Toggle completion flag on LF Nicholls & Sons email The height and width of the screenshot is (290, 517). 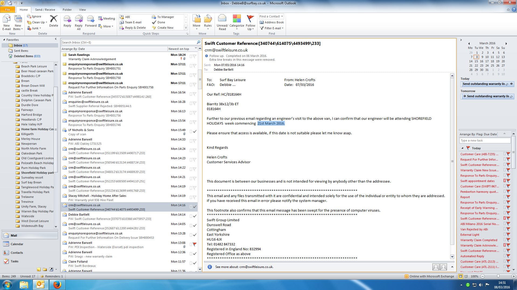tap(194, 132)
